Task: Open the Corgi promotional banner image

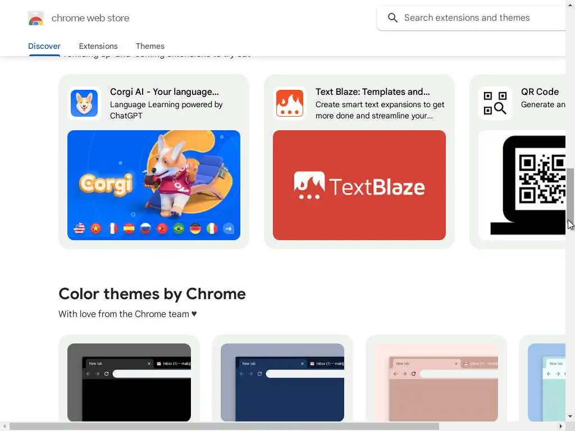Action: click(x=154, y=185)
